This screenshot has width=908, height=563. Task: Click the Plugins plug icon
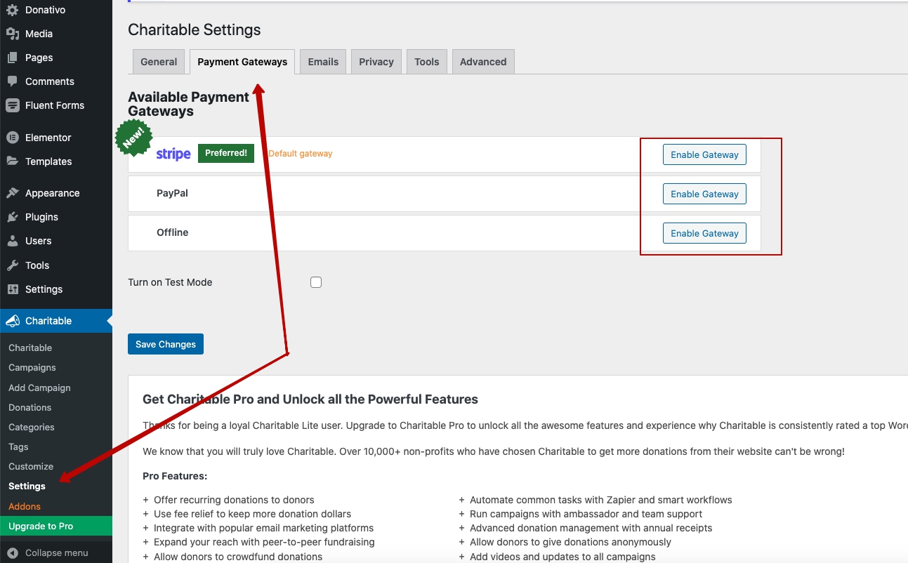coord(12,217)
